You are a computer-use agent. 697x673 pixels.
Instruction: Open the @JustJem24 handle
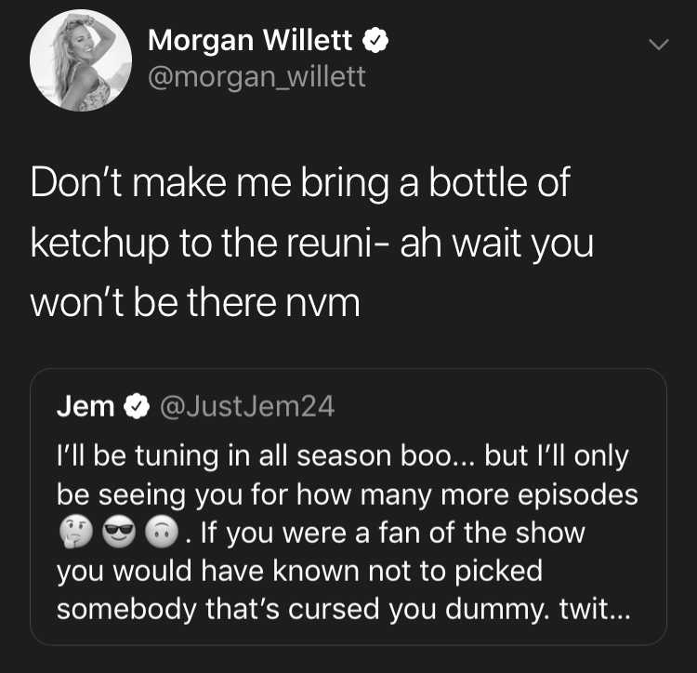246,406
